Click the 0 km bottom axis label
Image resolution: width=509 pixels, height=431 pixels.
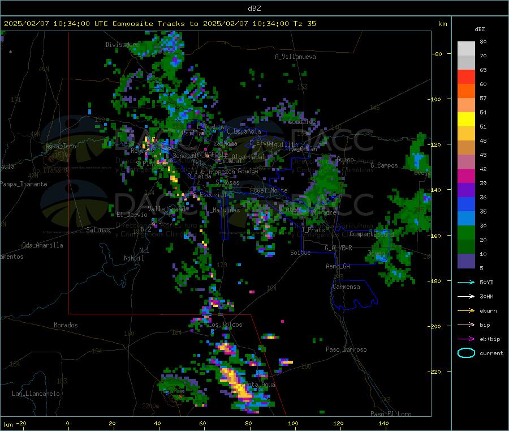click(67, 423)
